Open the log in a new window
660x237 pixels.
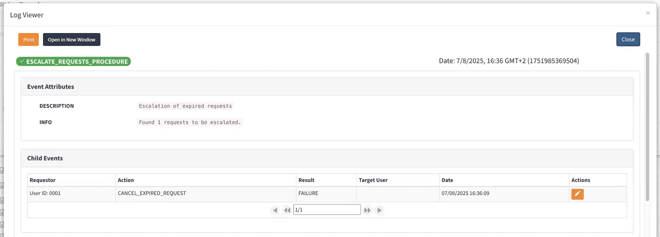click(72, 39)
